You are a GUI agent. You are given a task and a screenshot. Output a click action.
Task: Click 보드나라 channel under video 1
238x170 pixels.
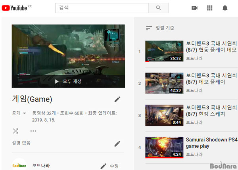tap(194, 58)
